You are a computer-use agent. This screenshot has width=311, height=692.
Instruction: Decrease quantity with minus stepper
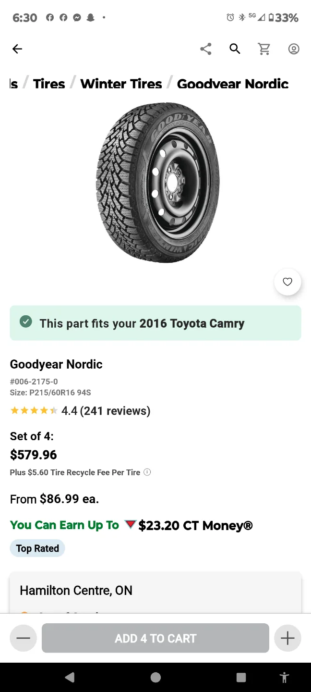click(23, 638)
